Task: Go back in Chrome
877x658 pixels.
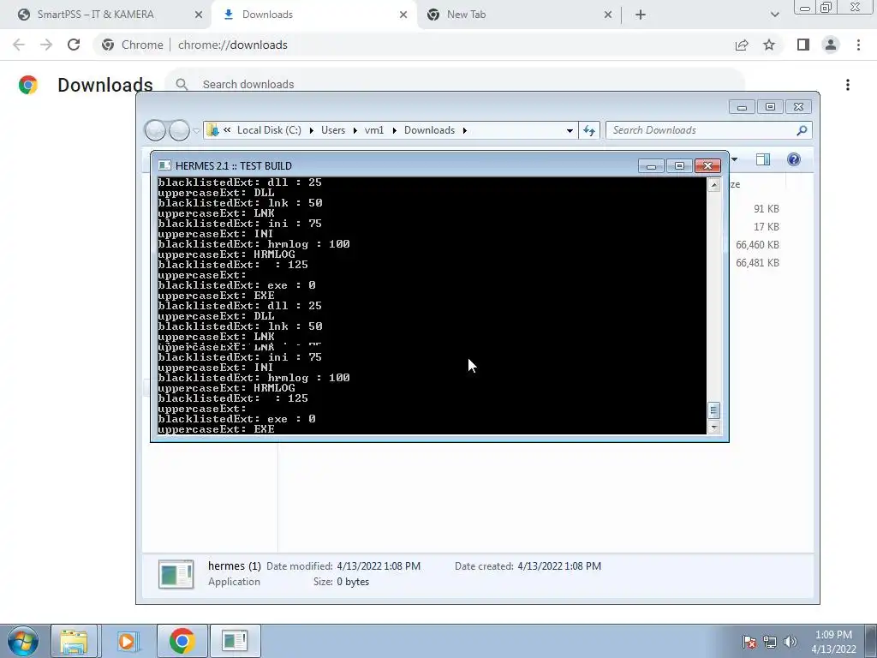Action: 19,45
